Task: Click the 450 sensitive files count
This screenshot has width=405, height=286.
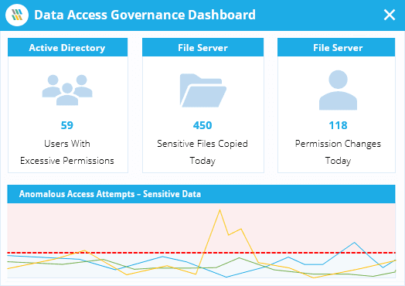Action: pos(202,125)
